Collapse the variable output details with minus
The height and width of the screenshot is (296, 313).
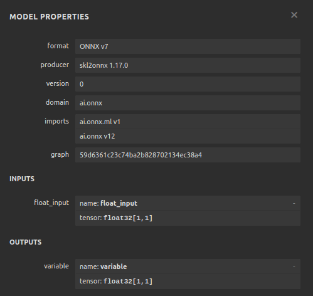(x=294, y=267)
